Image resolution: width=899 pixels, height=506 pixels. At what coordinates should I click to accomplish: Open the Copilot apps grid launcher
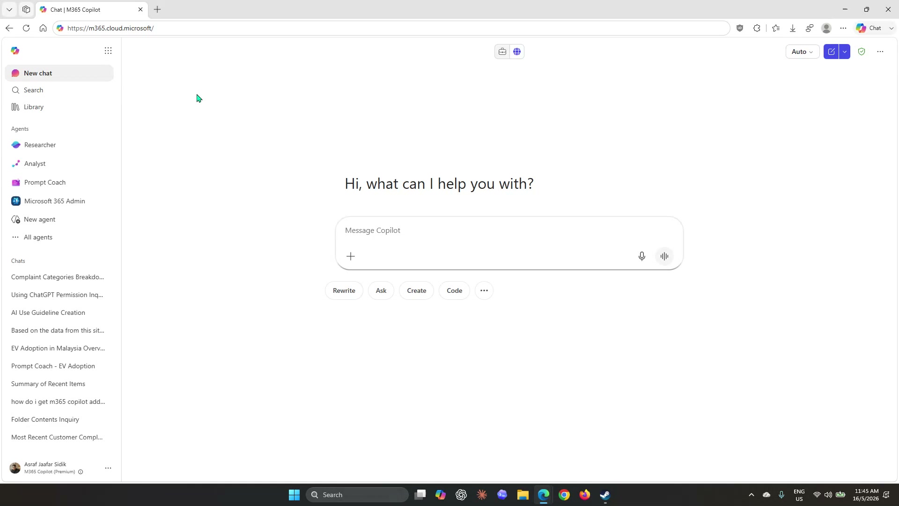[108, 51]
